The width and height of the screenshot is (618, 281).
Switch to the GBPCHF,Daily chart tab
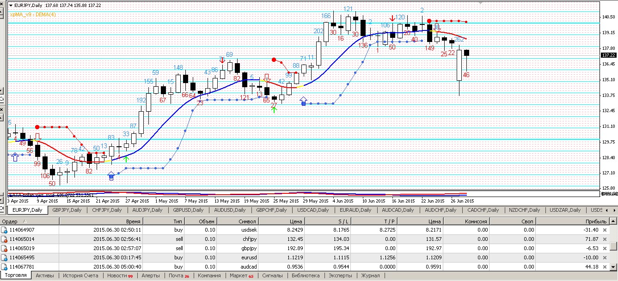272,210
